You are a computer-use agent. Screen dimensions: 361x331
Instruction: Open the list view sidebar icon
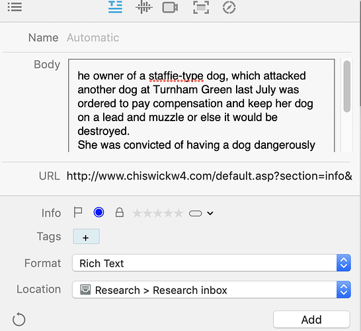tap(15, 7)
